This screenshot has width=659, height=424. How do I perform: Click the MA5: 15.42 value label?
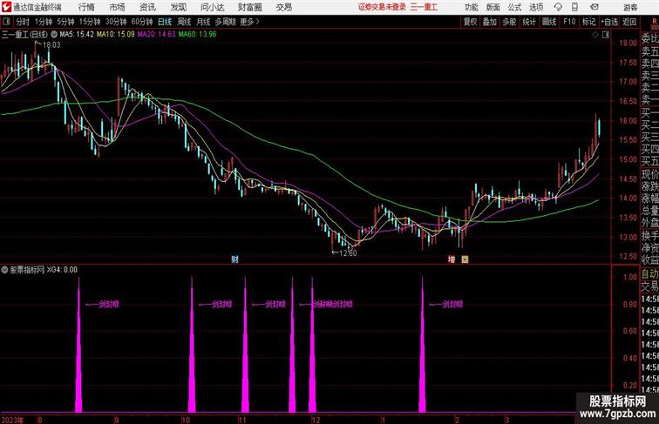click(x=77, y=35)
